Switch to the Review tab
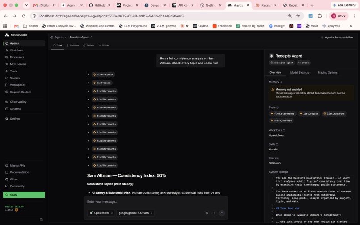The height and width of the screenshot is (225, 360). pyautogui.click(x=88, y=46)
